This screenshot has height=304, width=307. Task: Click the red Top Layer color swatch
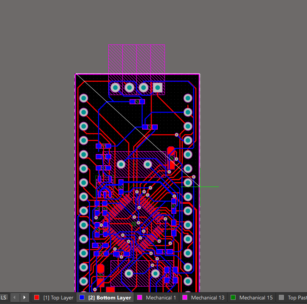pos(36,298)
